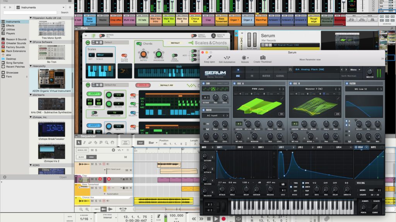Select the Eraser tool in Sequencer toolbar
This screenshot has height=222, width=396.
90,143
